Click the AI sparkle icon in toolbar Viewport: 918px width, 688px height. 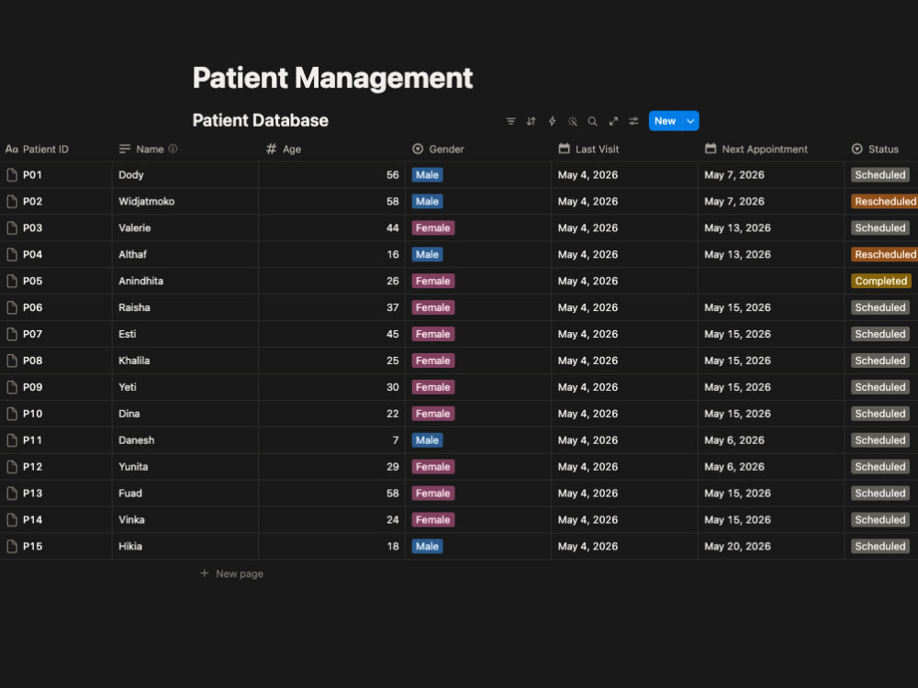(x=572, y=121)
